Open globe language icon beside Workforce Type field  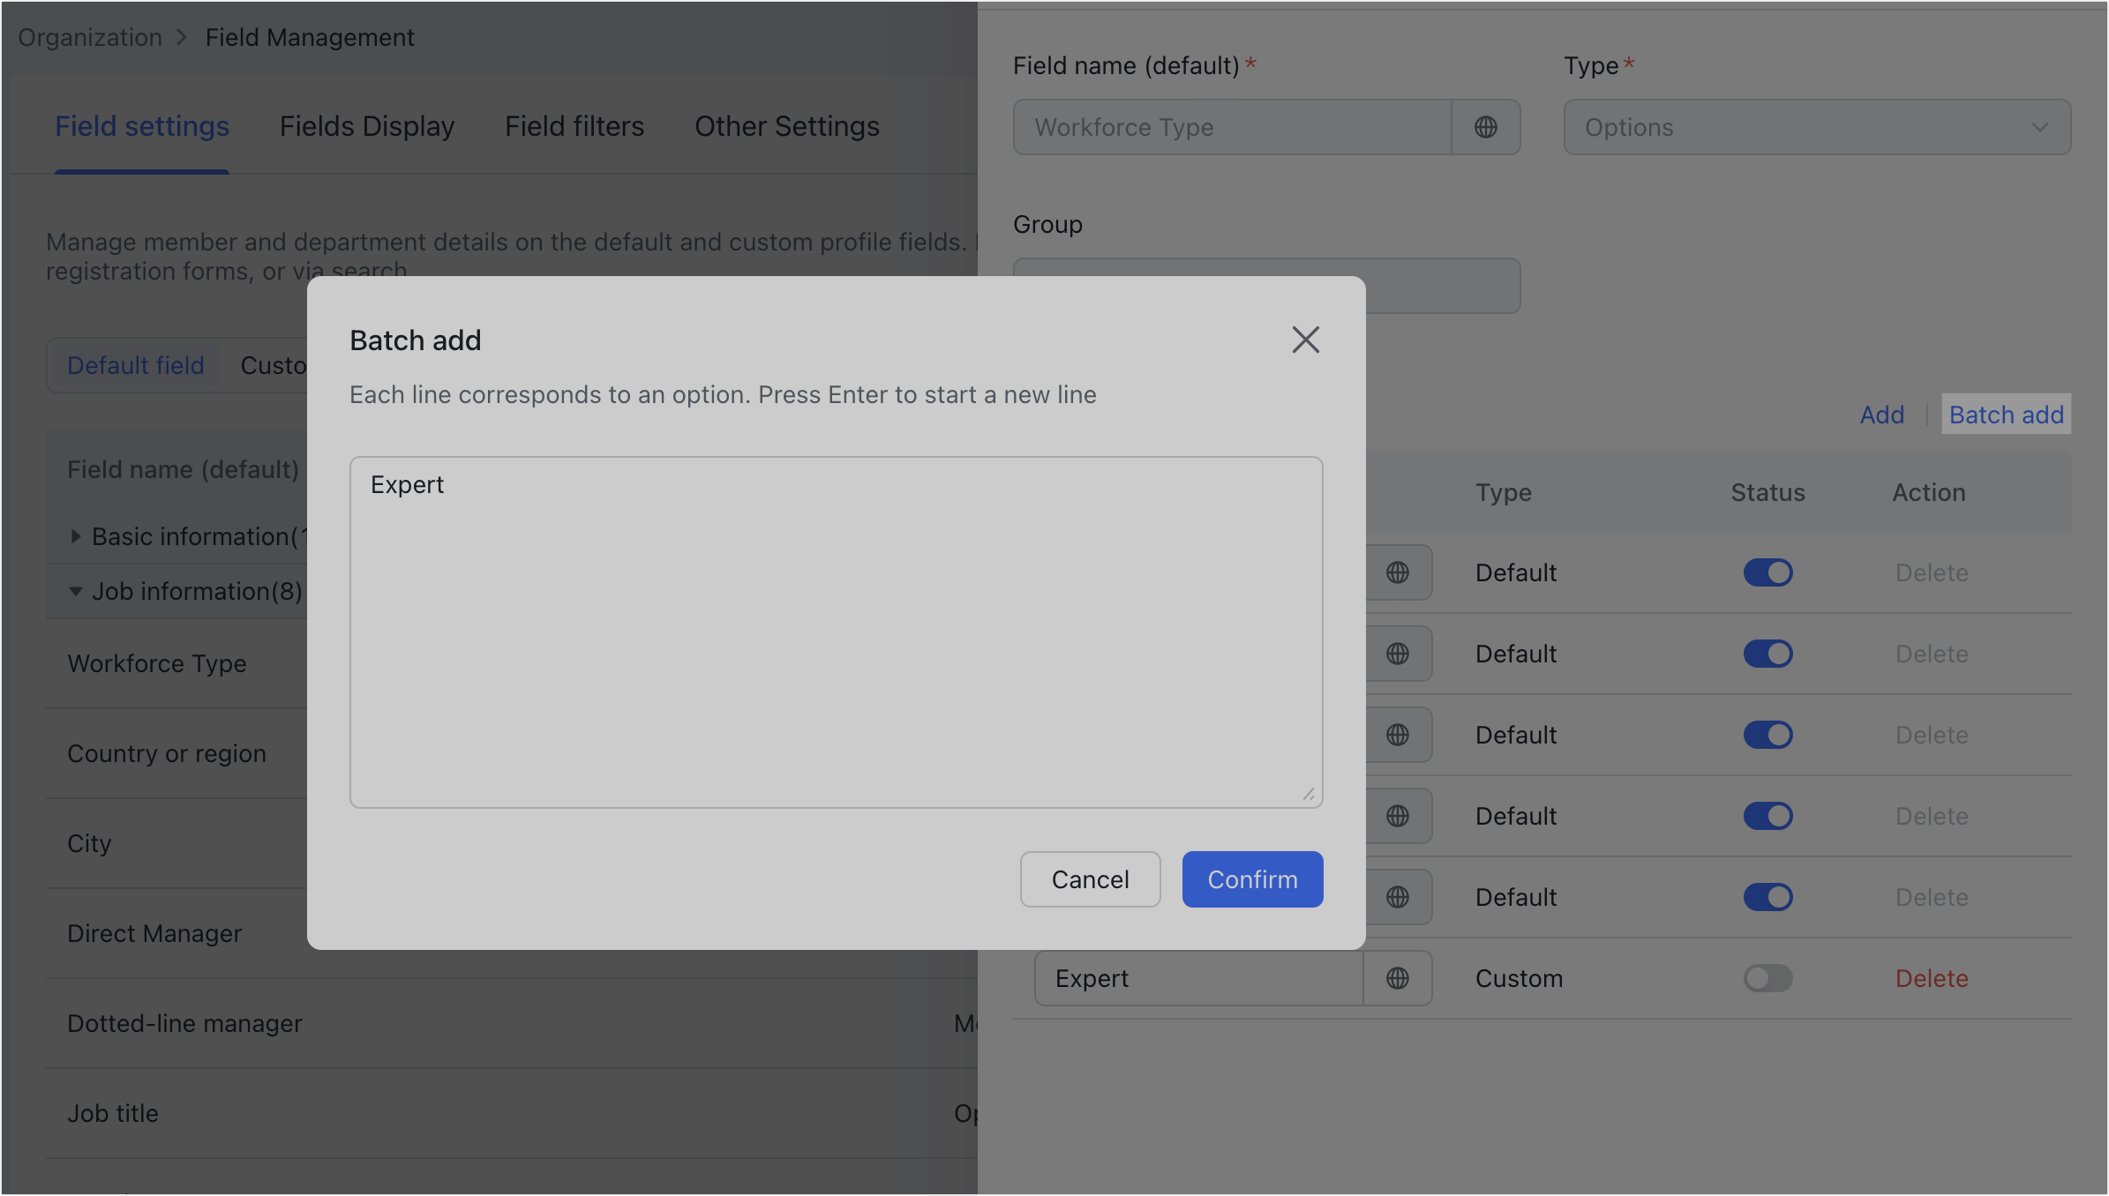pyautogui.click(x=1486, y=127)
